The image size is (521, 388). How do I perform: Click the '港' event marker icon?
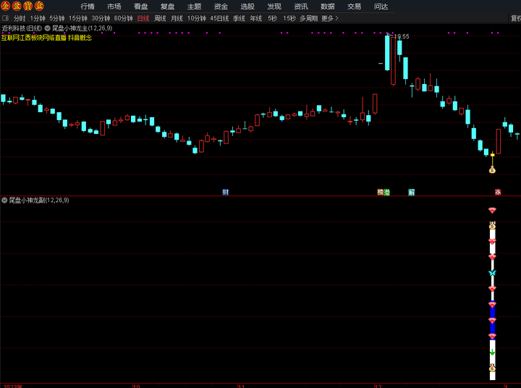pyautogui.click(x=387, y=192)
